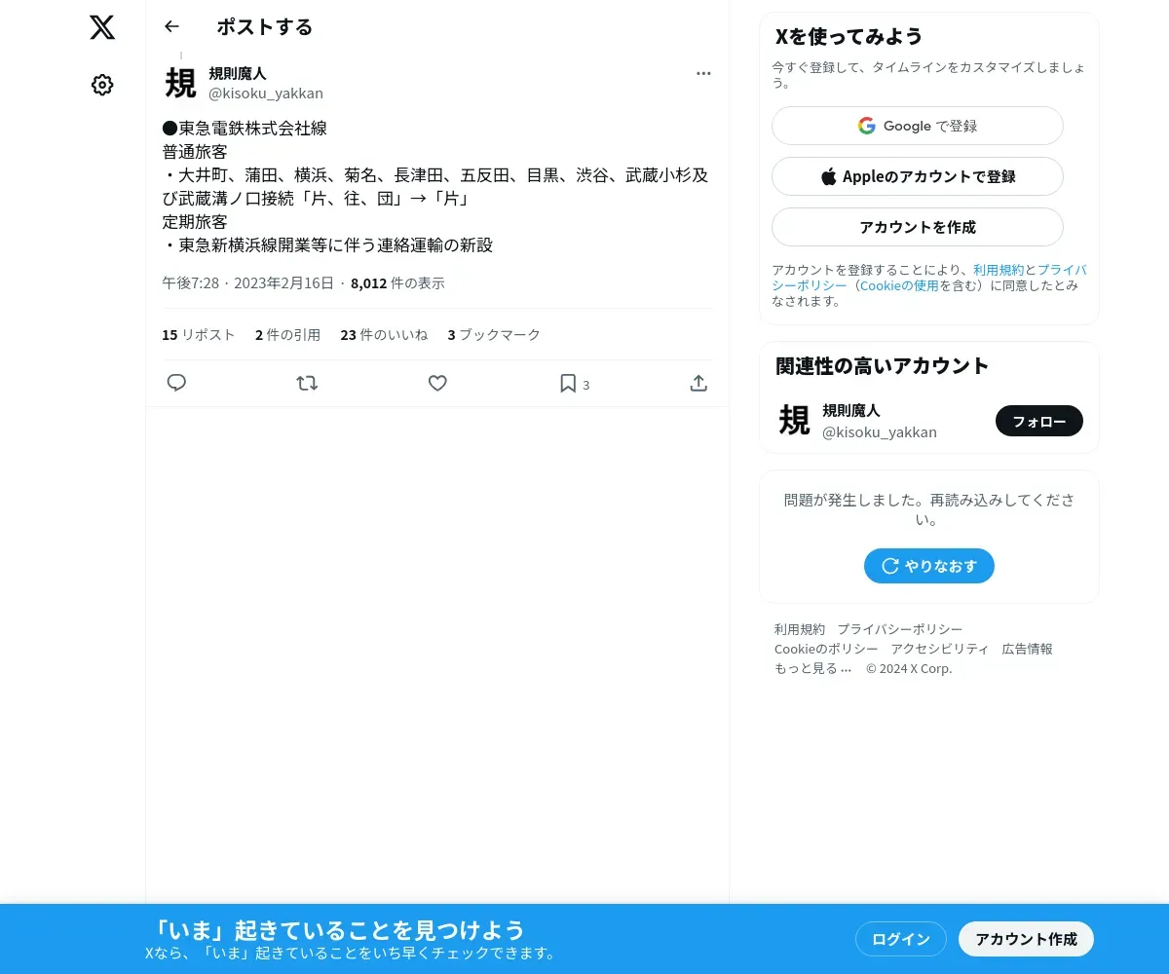Click アカウント作成 in bottom banner
This screenshot has width=1169, height=974.
pos(1027,939)
